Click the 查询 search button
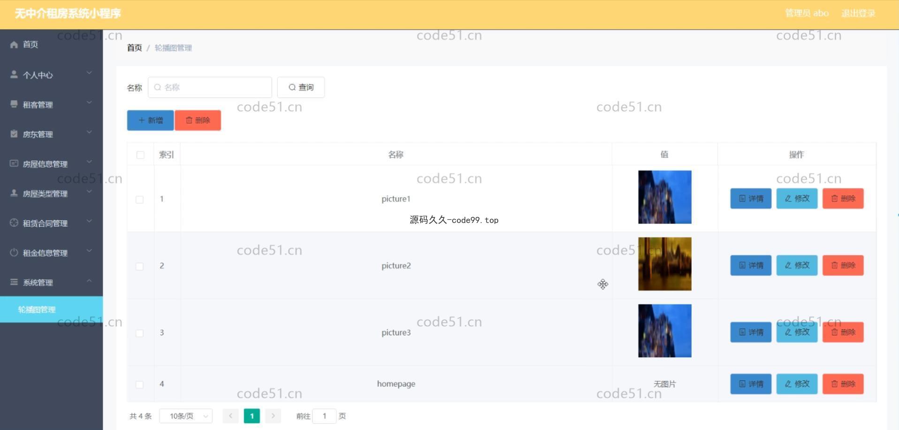Image resolution: width=899 pixels, height=430 pixels. pyautogui.click(x=301, y=87)
